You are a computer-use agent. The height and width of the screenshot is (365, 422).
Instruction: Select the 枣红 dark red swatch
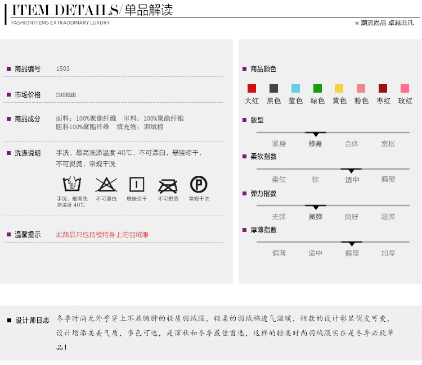pyautogui.click(x=383, y=88)
